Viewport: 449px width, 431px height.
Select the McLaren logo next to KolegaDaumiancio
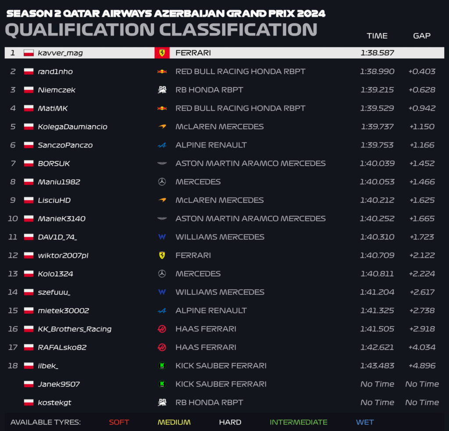pos(162,126)
